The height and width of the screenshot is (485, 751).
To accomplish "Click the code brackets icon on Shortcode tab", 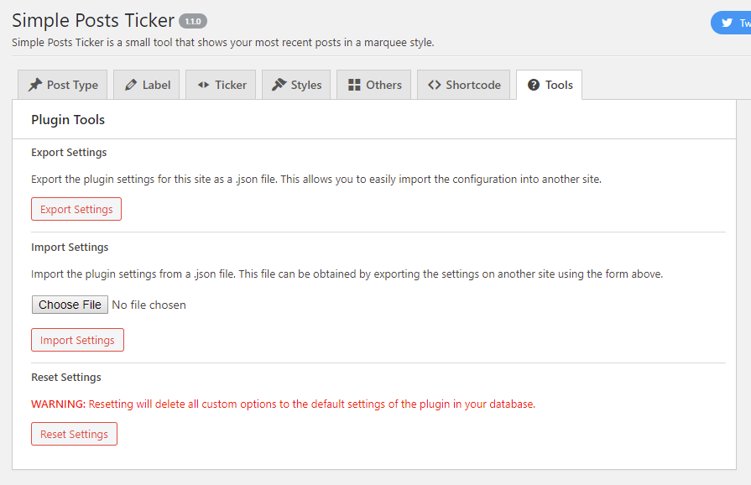I will (x=435, y=85).
